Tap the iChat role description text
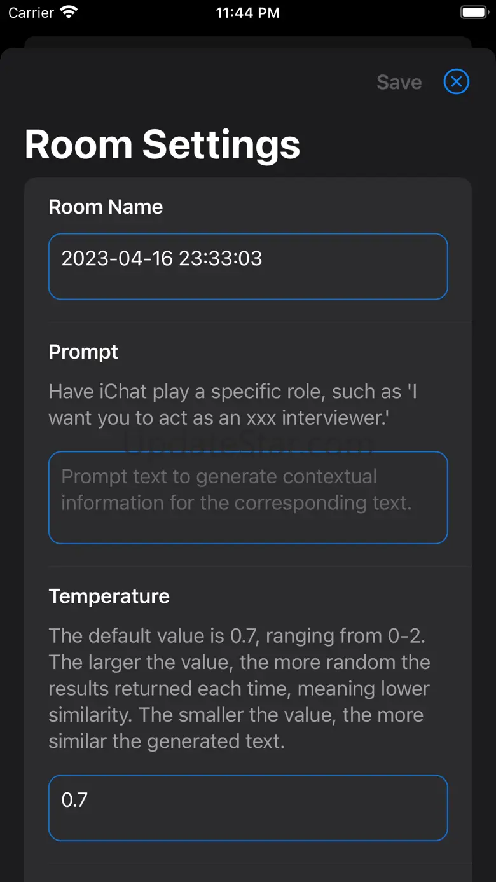Viewport: 496px width, 882px height. coord(233,404)
